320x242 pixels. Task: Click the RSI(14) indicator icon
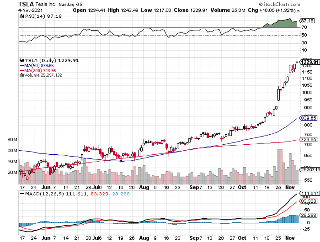click(21, 16)
